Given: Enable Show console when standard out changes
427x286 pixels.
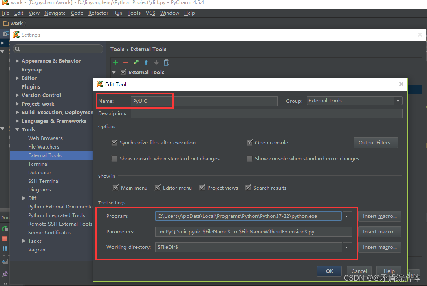Looking at the screenshot, I should [x=114, y=158].
